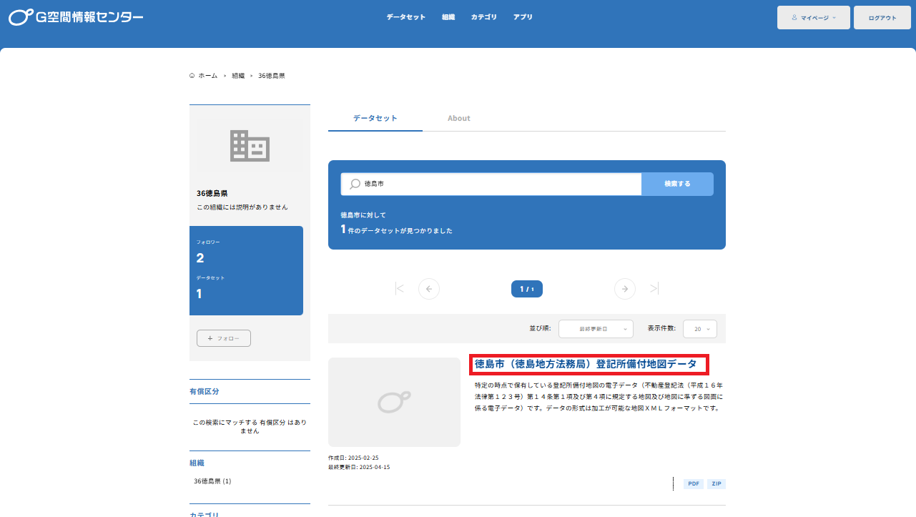The width and height of the screenshot is (916, 517).
Task: Click the ZIP format tag
Action: pyautogui.click(x=716, y=484)
